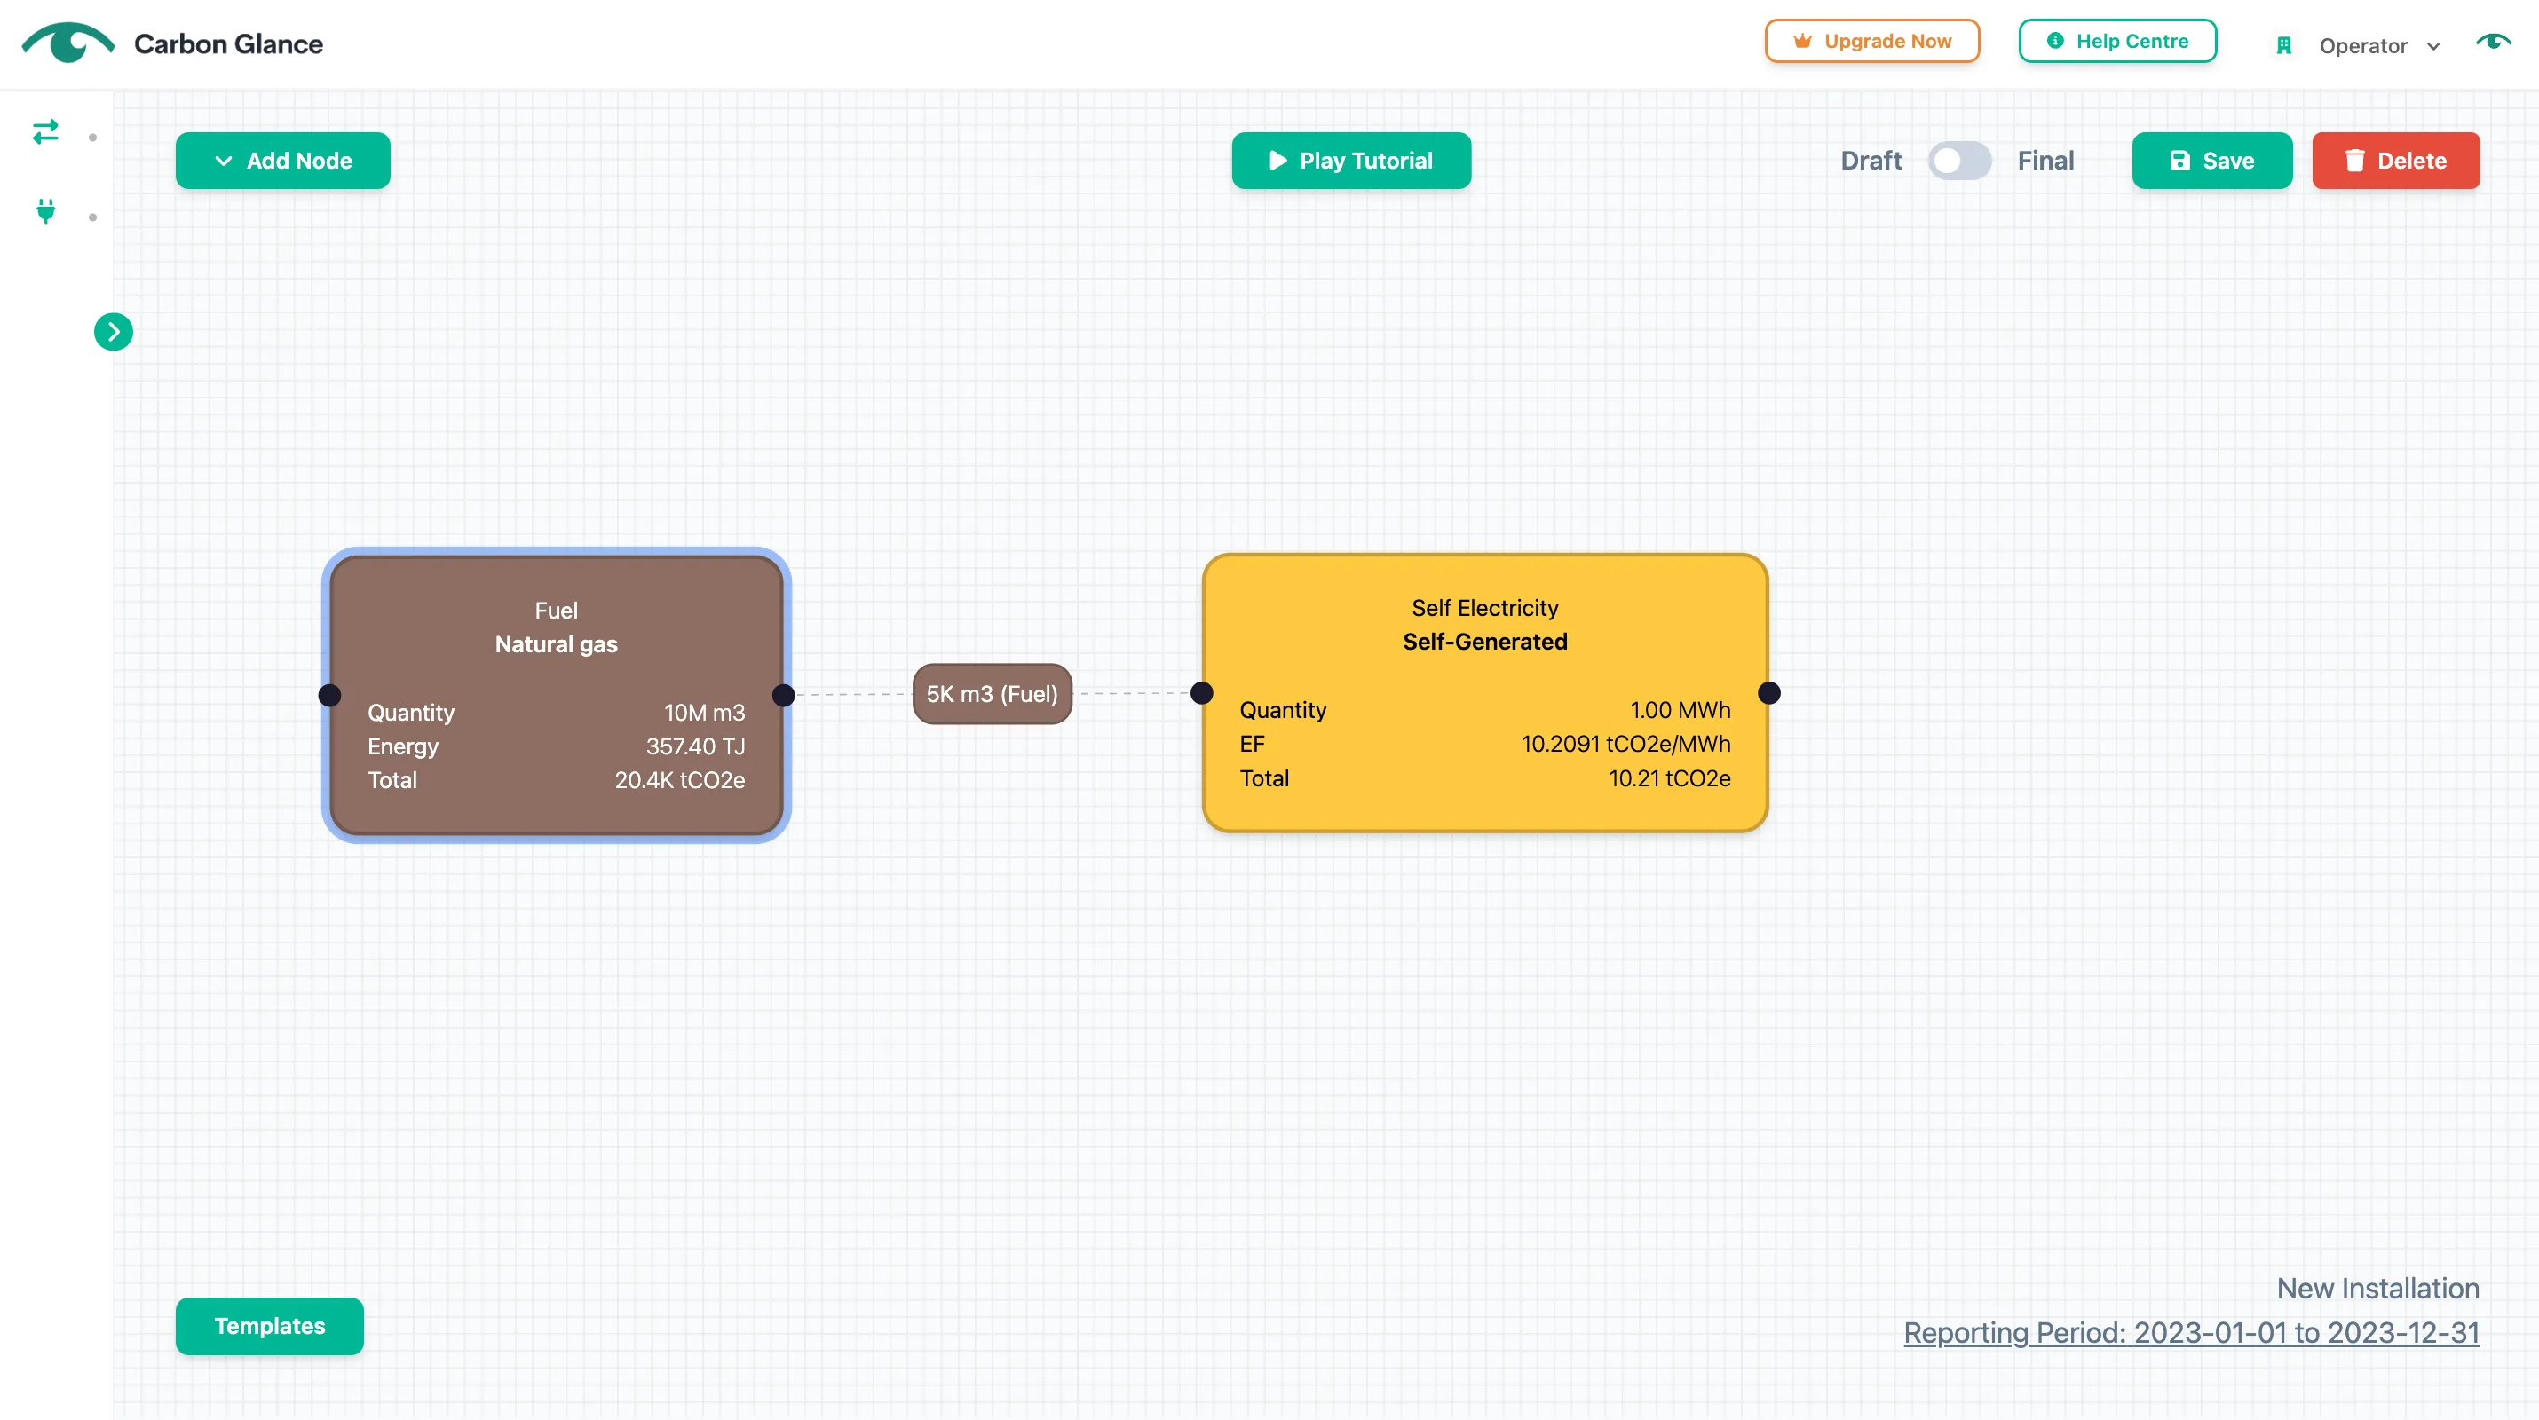The image size is (2539, 1420).
Task: Open the Reporting Period link
Action: point(2191,1332)
